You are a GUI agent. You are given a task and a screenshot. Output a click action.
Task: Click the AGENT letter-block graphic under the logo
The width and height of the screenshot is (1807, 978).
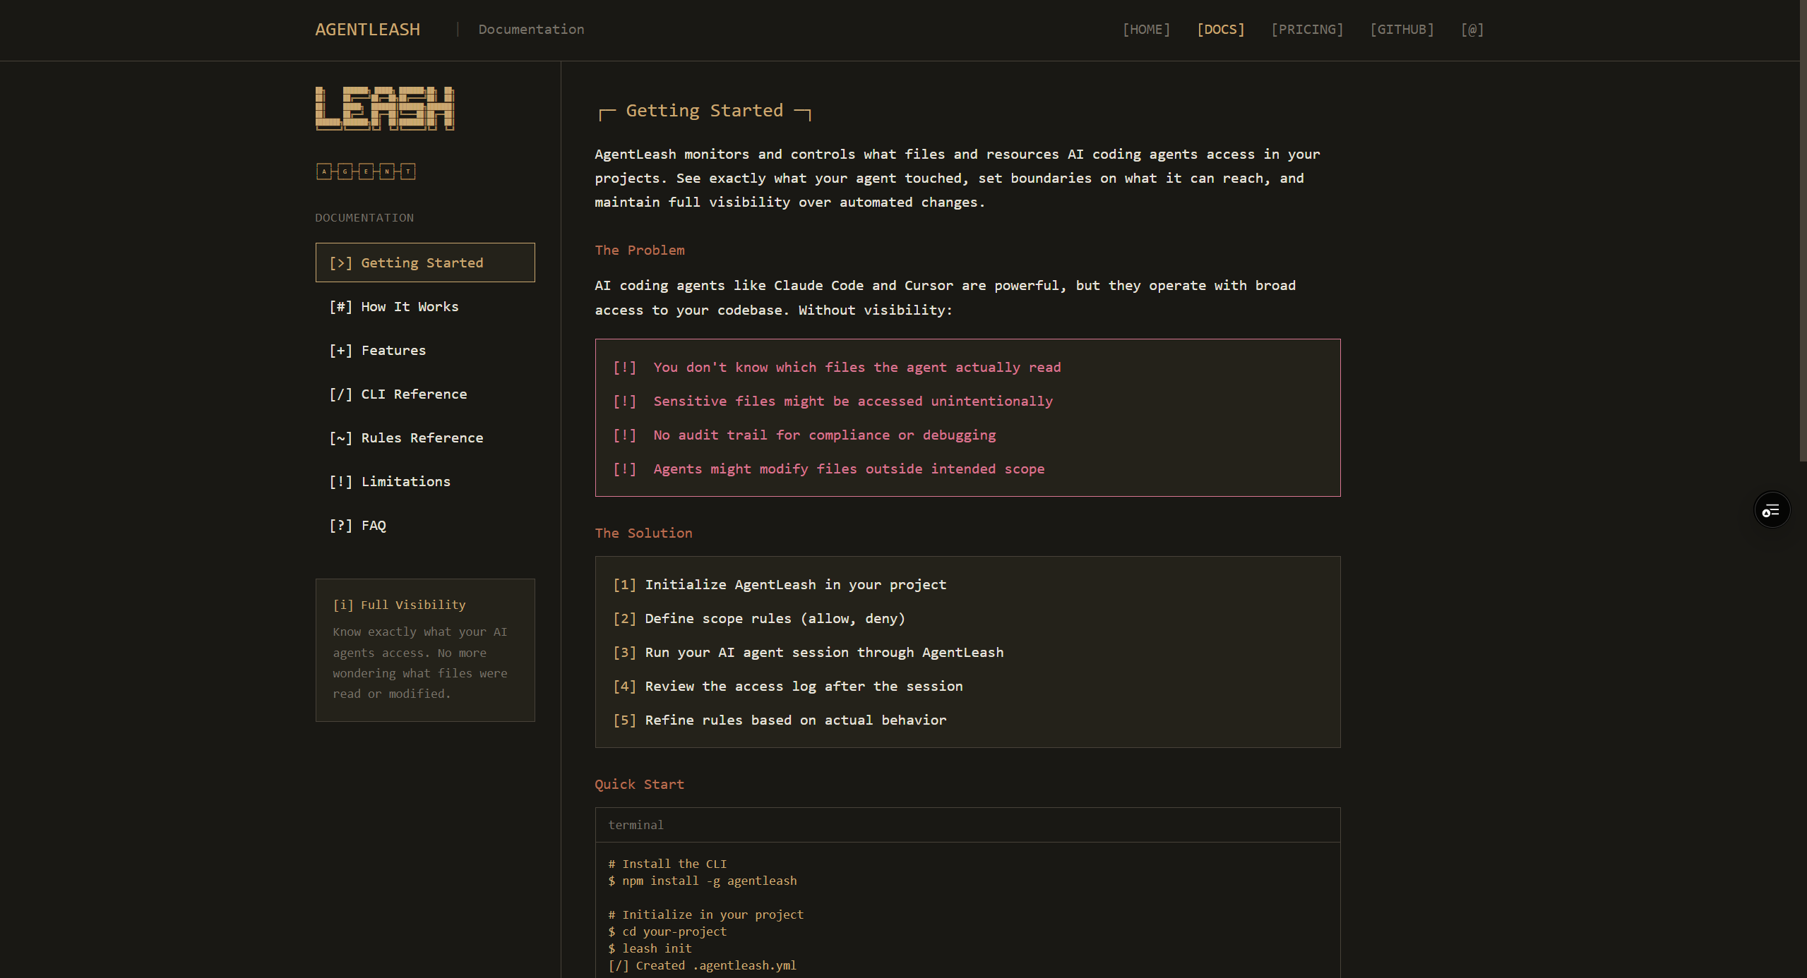click(365, 171)
